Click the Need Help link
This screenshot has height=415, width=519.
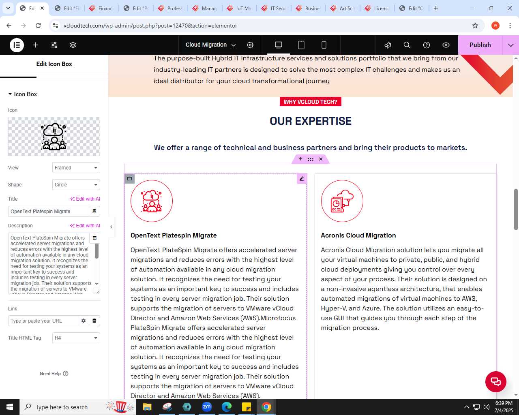click(x=54, y=374)
